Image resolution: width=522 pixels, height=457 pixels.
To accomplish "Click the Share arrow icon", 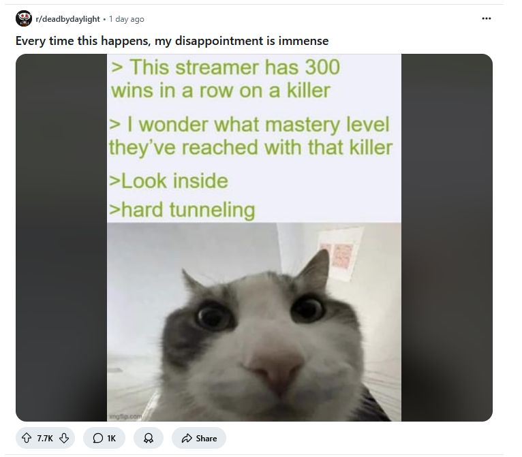I will tap(187, 438).
